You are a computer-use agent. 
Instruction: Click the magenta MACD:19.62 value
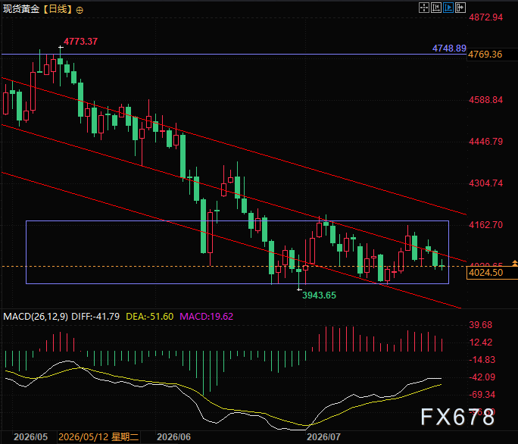tap(207, 317)
